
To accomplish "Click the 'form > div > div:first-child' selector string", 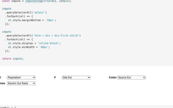I will point(56,36).
